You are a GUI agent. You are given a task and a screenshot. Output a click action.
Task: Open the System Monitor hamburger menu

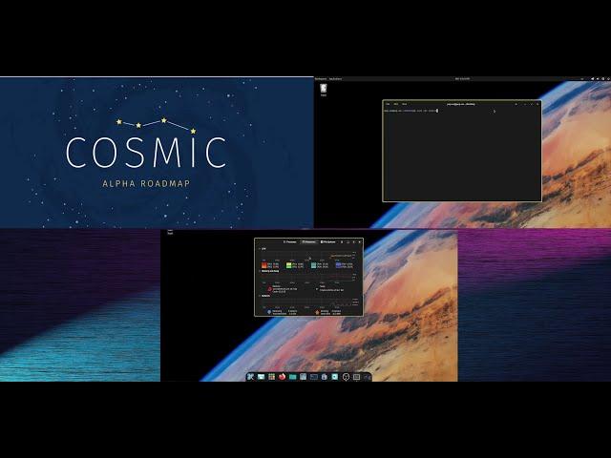coord(342,241)
